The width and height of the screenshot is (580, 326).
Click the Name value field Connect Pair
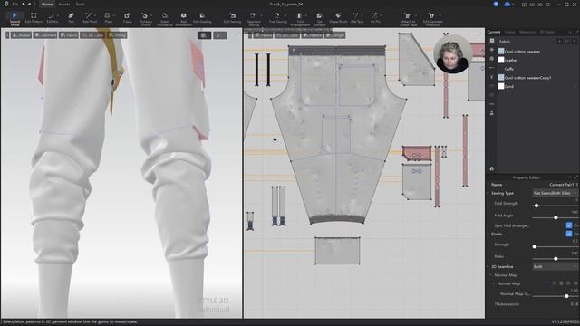(x=564, y=184)
